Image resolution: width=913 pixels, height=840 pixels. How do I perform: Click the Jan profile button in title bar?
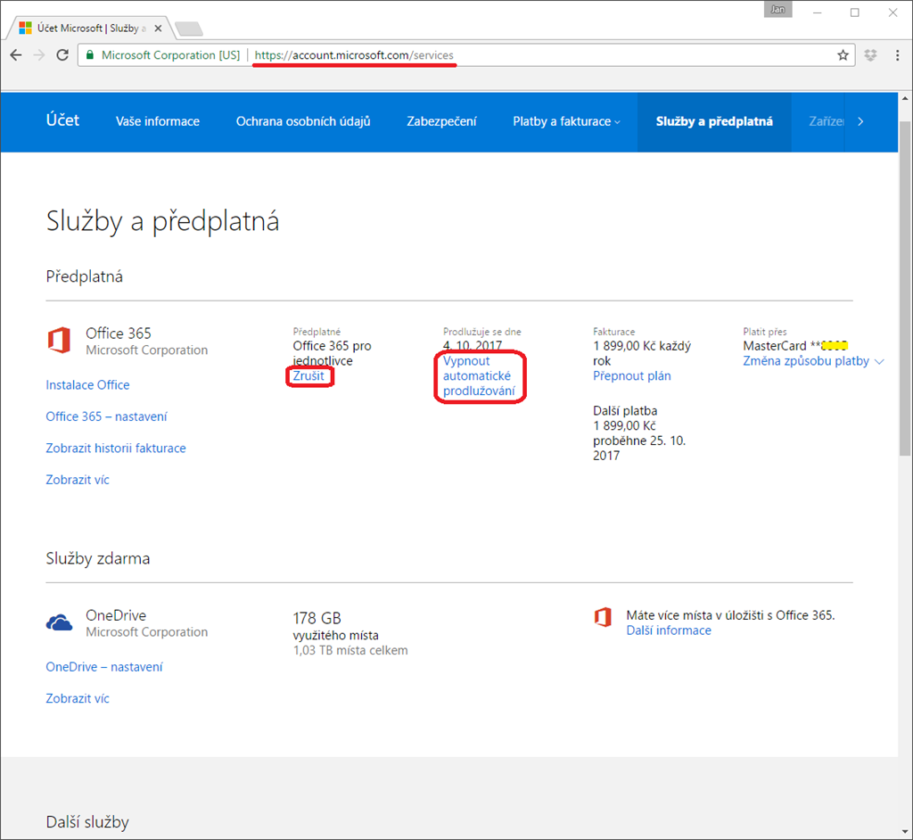pos(777,9)
